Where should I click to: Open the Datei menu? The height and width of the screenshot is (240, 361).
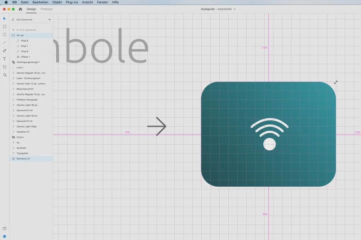click(25, 2)
